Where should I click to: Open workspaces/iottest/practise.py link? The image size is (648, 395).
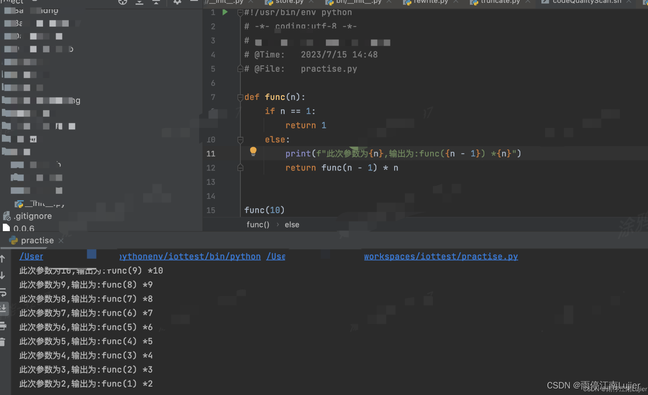(441, 256)
